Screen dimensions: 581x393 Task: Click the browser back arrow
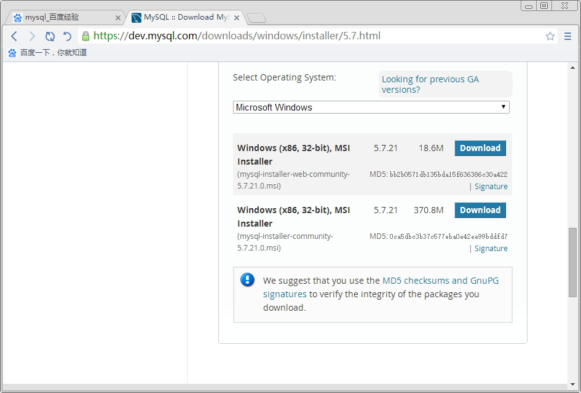14,36
